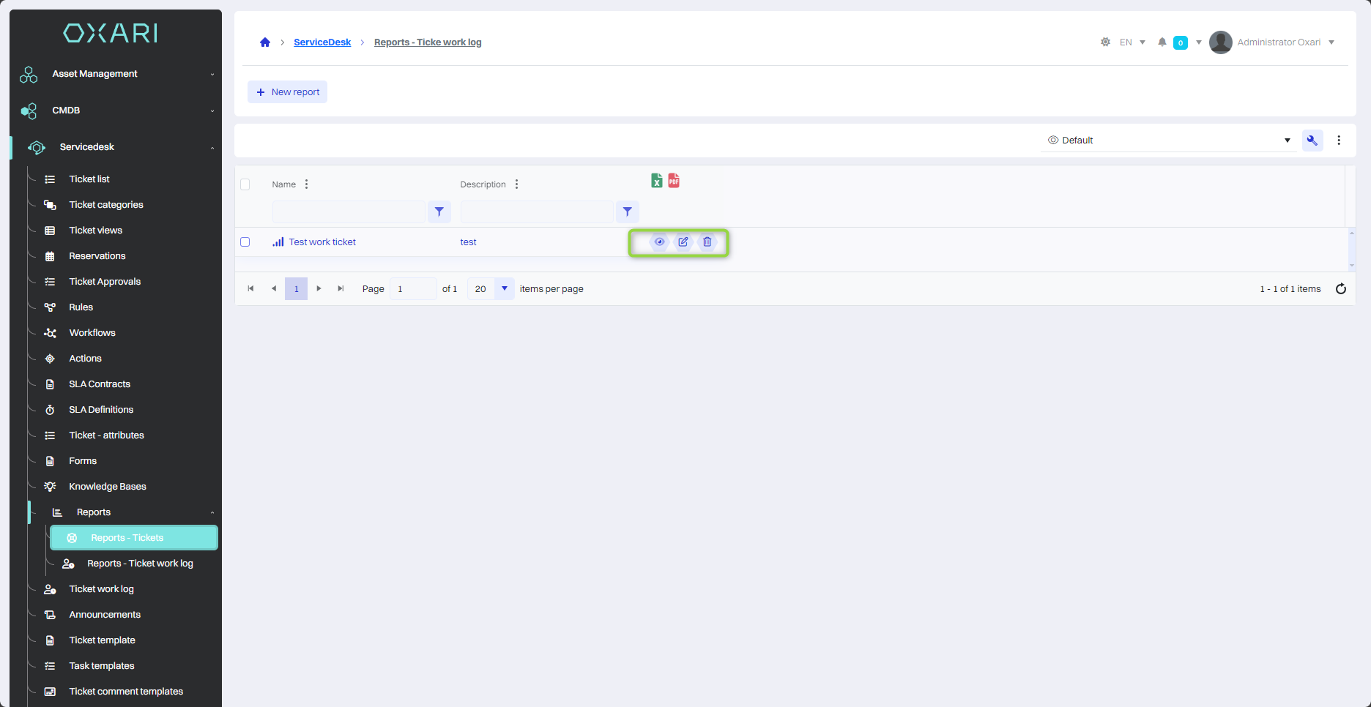This screenshot has width=1371, height=707.
Task: Click the home breadcrumb icon
Action: [265, 42]
